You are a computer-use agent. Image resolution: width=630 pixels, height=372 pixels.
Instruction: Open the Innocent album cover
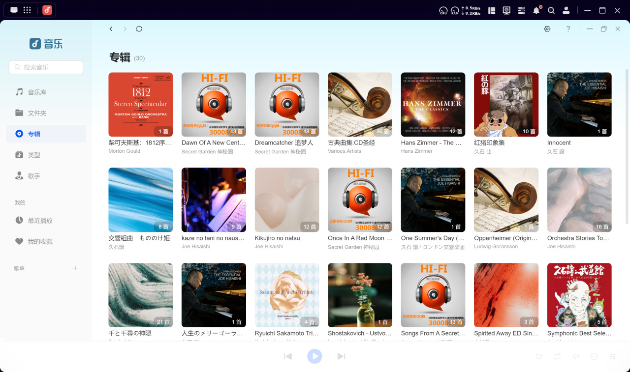pos(579,105)
